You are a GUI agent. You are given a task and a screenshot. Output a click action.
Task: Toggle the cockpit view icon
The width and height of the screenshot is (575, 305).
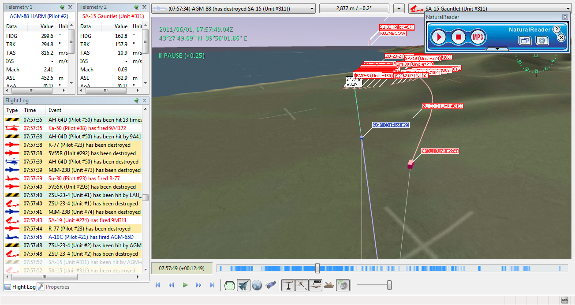tap(229, 285)
